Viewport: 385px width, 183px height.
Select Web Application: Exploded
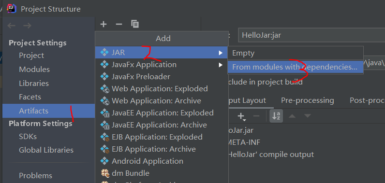162,88
